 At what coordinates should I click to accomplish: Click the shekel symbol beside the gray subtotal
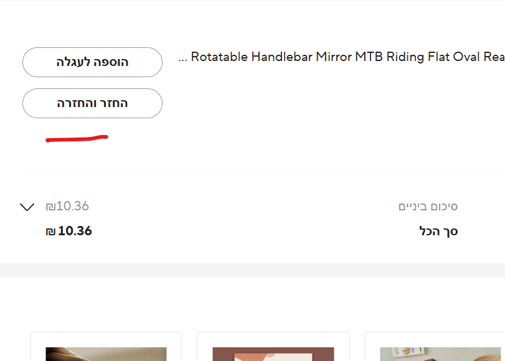coord(50,207)
